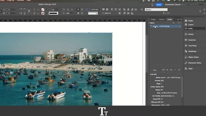Open the Swatches panel from the dock
Viewport: 206px width, 116px height.
[190, 40]
